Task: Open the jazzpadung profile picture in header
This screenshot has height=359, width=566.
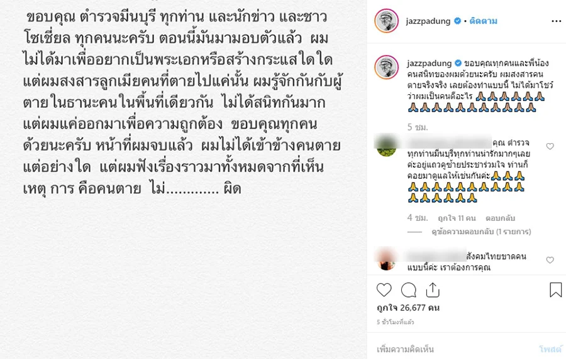Action: tap(387, 21)
